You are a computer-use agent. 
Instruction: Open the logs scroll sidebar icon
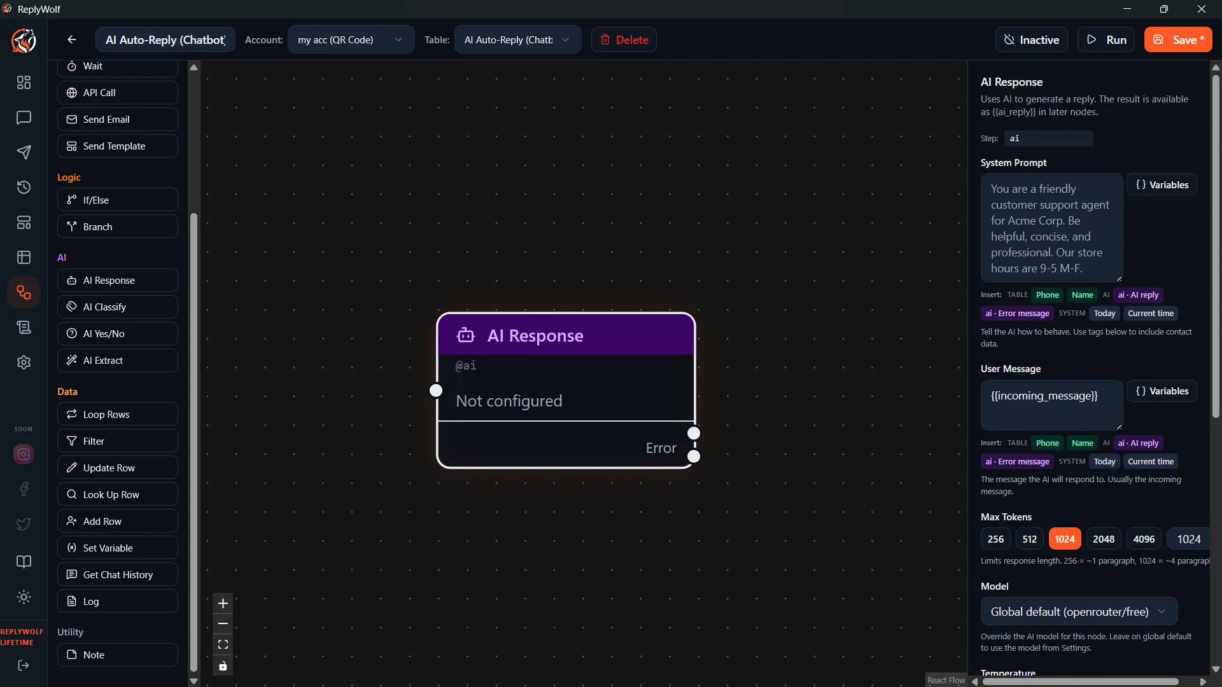coord(24,327)
